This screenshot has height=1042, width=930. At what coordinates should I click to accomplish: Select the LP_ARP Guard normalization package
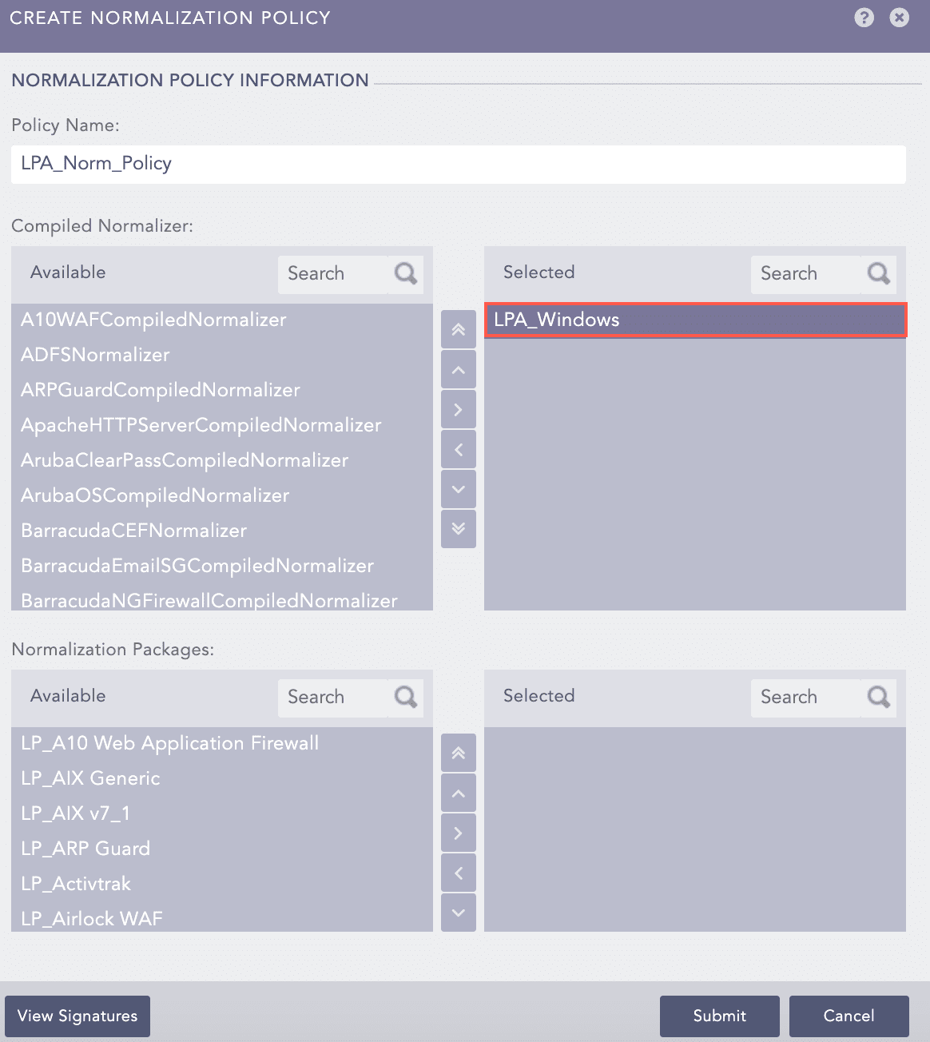[85, 849]
